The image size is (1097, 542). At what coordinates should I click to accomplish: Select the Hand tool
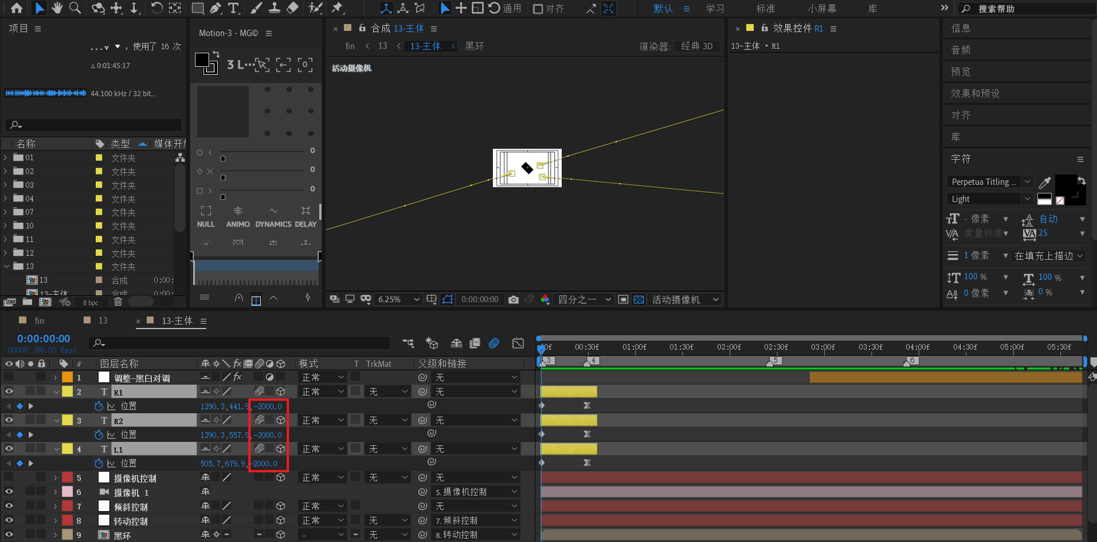[x=57, y=8]
